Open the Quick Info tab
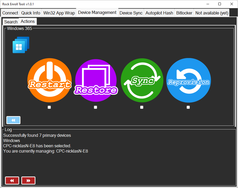The image size is (238, 188). [31, 13]
